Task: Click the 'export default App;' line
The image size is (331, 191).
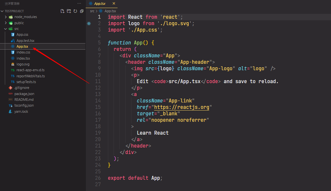Action: click(x=135, y=178)
